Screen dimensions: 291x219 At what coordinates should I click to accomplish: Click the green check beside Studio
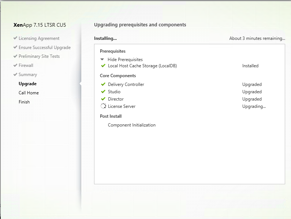(x=103, y=92)
